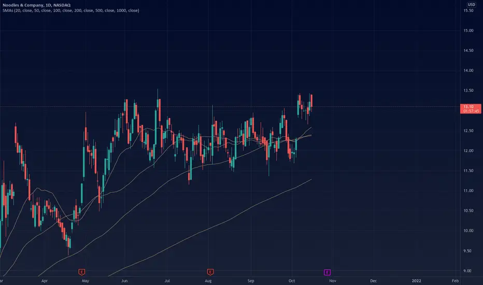Click the 12.00 price axis label
The image size is (483, 285).
click(x=468, y=151)
